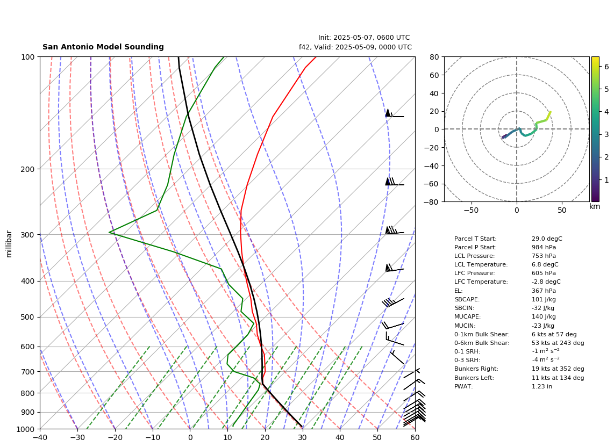Click the 'SBCAPE:' label

pyautogui.click(x=467, y=299)
